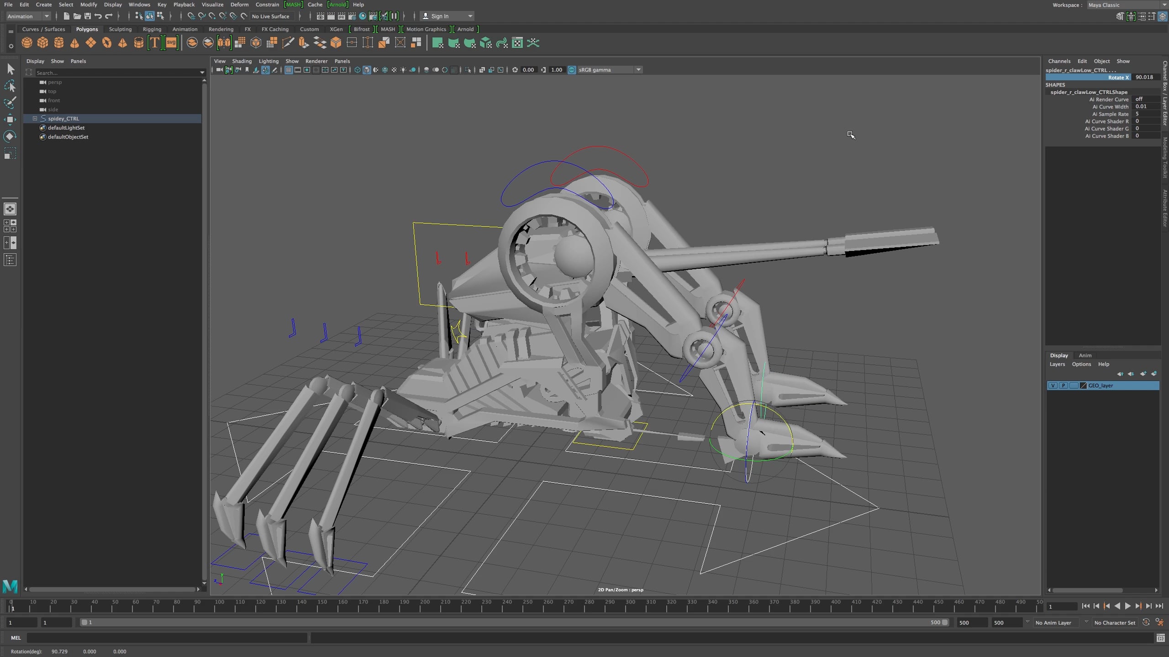Switch to the Rigging shelf tab

[152, 29]
